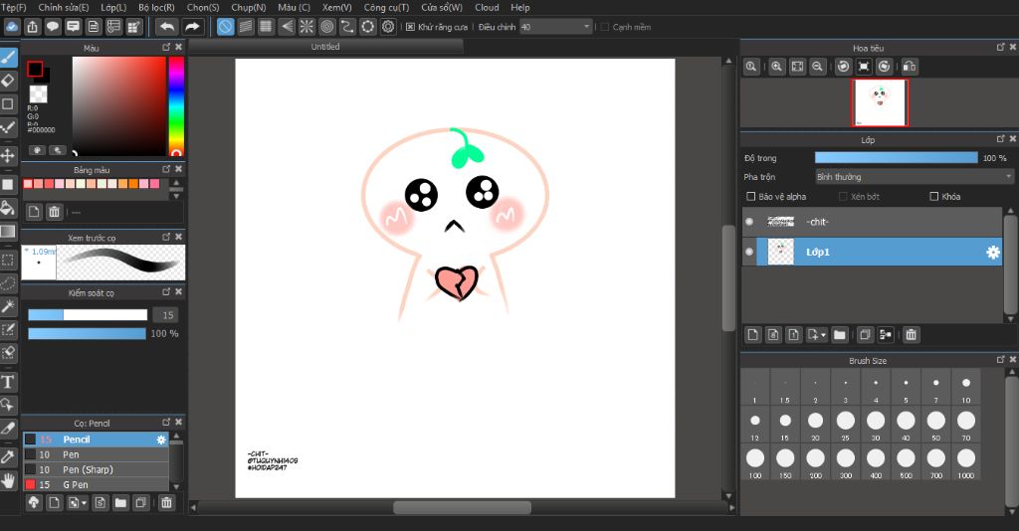Viewport: 1019px width, 531px height.
Task: Pick brush size 50 preset
Action: pyautogui.click(x=935, y=425)
